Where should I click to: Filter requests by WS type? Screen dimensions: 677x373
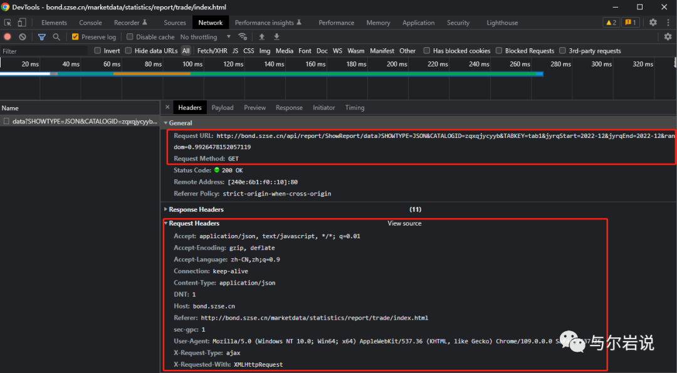[337, 51]
